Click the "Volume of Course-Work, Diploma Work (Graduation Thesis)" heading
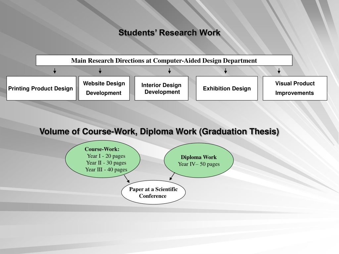This screenshot has width=339, height=254. [159, 132]
